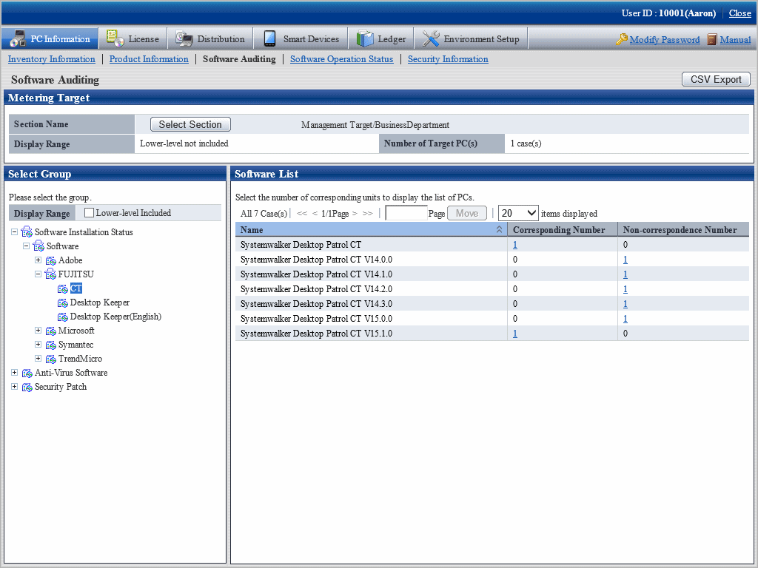
Task: Click the Software node group icon
Action: coord(38,246)
